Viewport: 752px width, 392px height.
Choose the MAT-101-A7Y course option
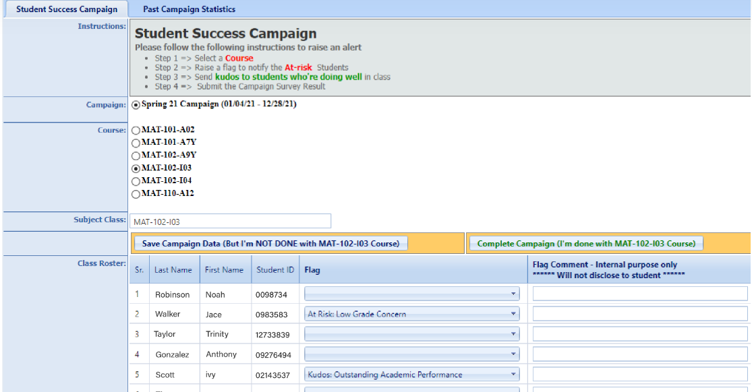(x=136, y=143)
